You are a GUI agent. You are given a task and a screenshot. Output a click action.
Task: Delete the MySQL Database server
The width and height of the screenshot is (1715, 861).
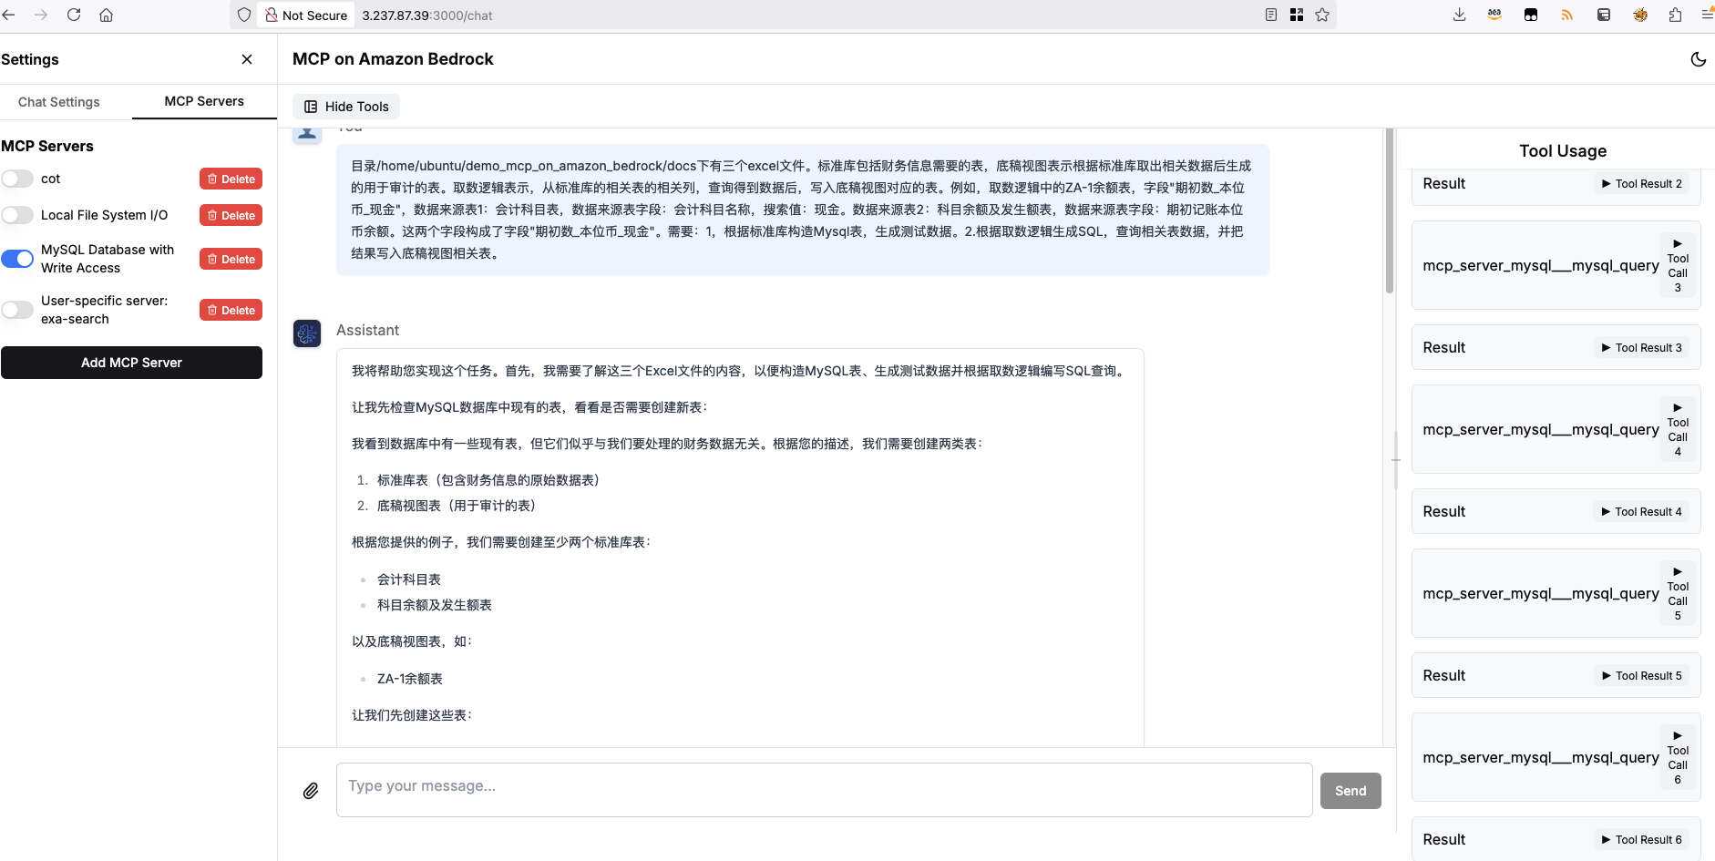point(231,259)
